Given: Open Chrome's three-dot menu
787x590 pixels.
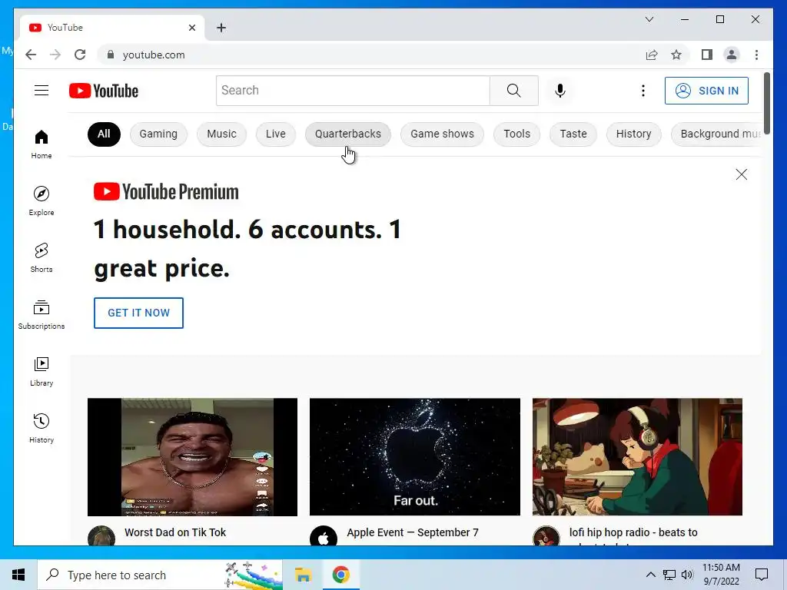Looking at the screenshot, I should [x=756, y=55].
